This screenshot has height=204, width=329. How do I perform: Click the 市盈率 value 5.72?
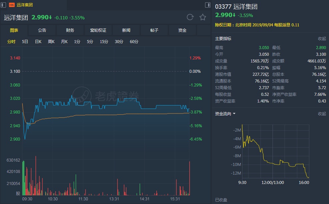(322, 87)
